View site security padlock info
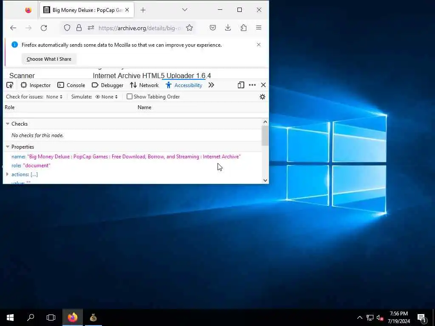The image size is (435, 326). click(x=79, y=28)
